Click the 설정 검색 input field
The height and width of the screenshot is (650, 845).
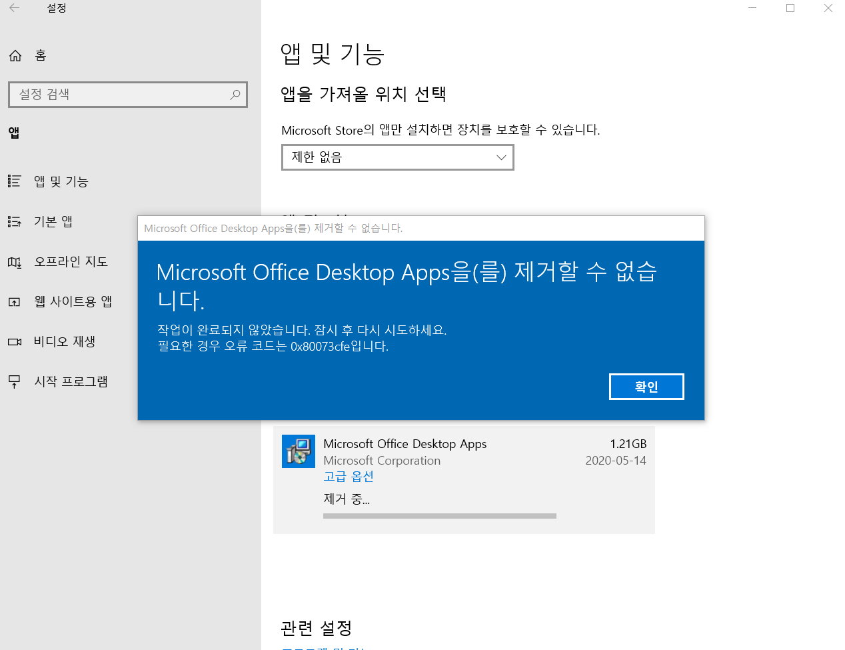pyautogui.click(x=128, y=95)
